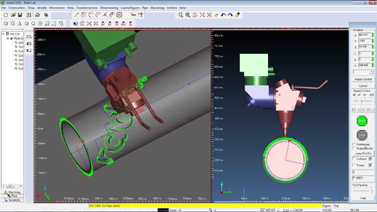Select the Line drawing tool
The height and width of the screenshot is (212, 377).
pyautogui.click(x=77, y=15)
